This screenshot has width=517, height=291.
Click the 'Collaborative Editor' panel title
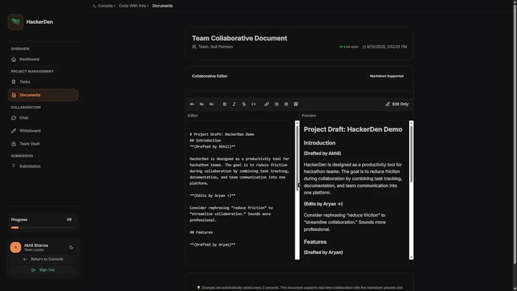[209, 76]
